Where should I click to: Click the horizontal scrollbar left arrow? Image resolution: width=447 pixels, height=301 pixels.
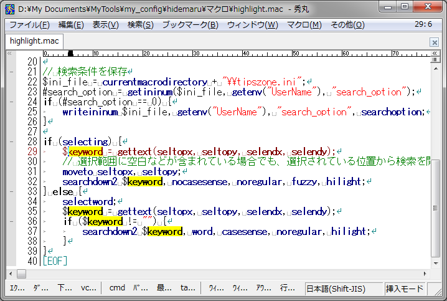pyautogui.click(x=11, y=274)
